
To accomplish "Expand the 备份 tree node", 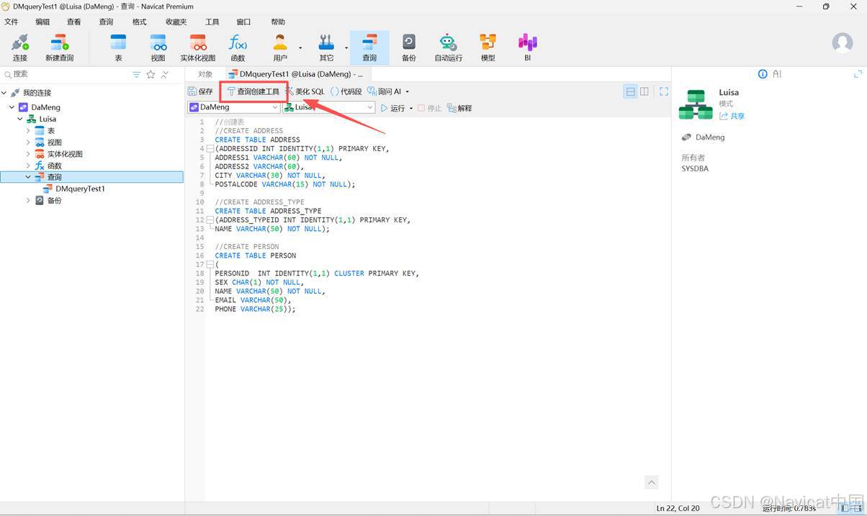I will click(28, 200).
